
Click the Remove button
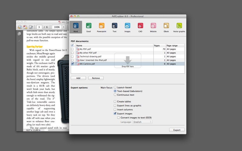(x=96, y=78)
